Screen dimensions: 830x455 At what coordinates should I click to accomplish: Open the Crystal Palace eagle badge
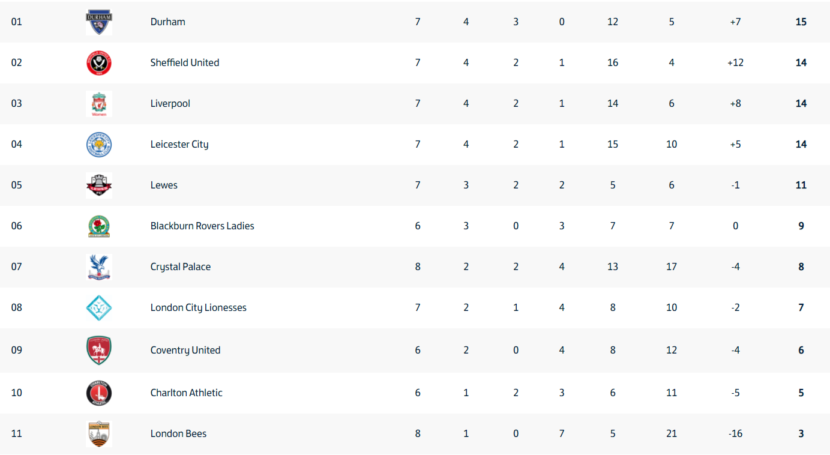(x=99, y=267)
